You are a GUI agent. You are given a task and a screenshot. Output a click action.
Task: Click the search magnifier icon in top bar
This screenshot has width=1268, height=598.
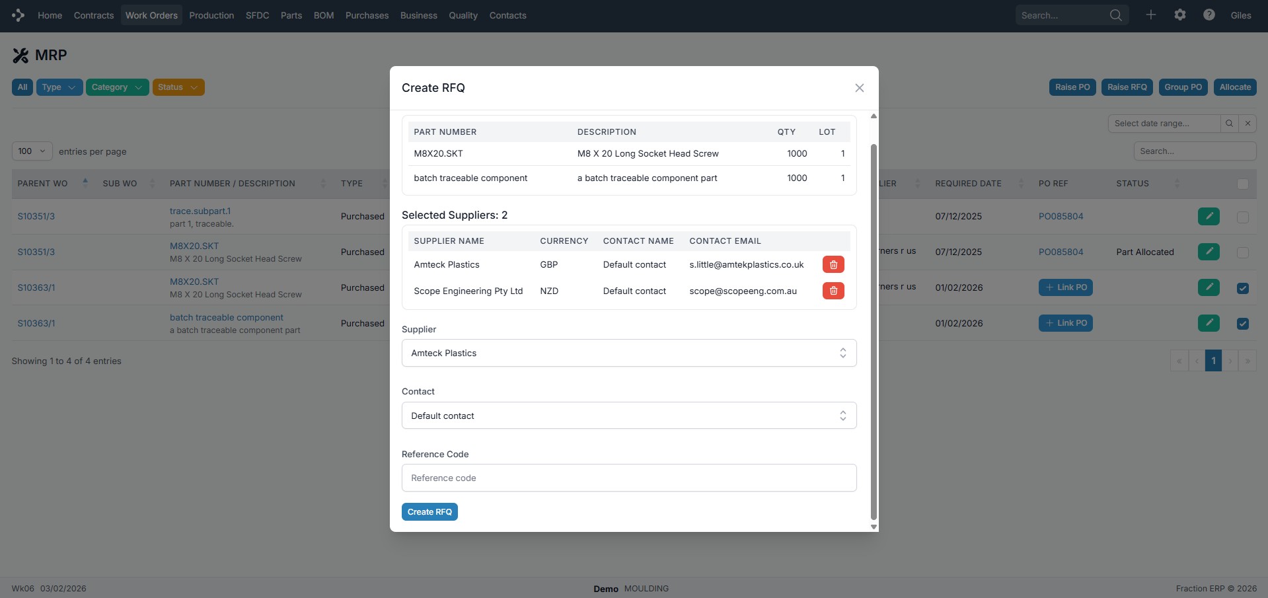[1115, 15]
